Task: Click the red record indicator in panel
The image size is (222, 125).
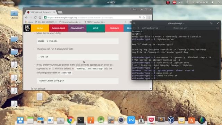Action: pos(168,2)
